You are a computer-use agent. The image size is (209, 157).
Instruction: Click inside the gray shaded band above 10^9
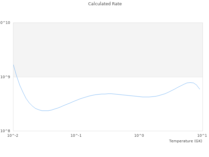108,49
